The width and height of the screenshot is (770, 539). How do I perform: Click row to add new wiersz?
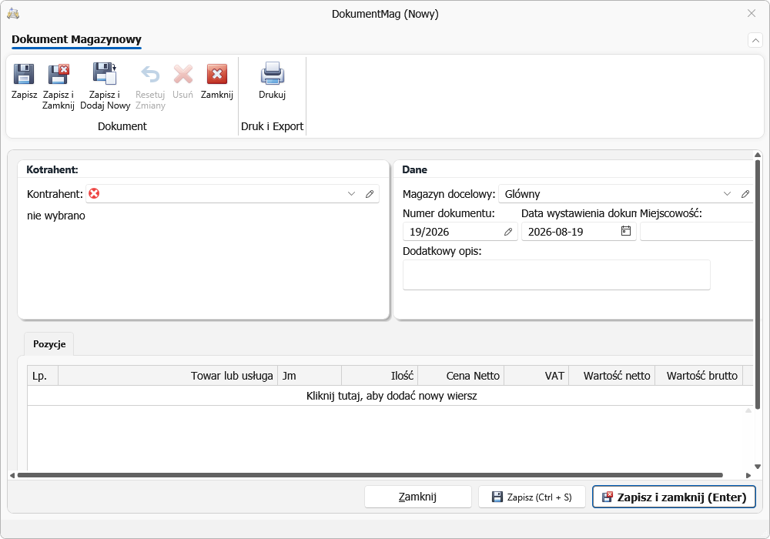click(x=391, y=396)
